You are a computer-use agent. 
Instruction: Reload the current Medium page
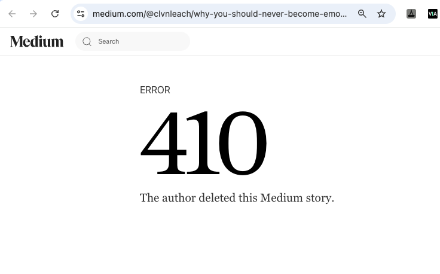[x=55, y=14]
